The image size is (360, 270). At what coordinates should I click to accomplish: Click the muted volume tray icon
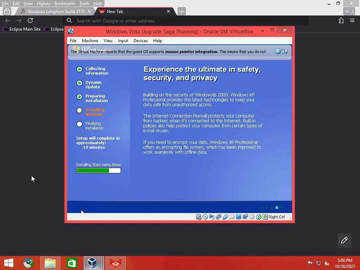[327, 263]
